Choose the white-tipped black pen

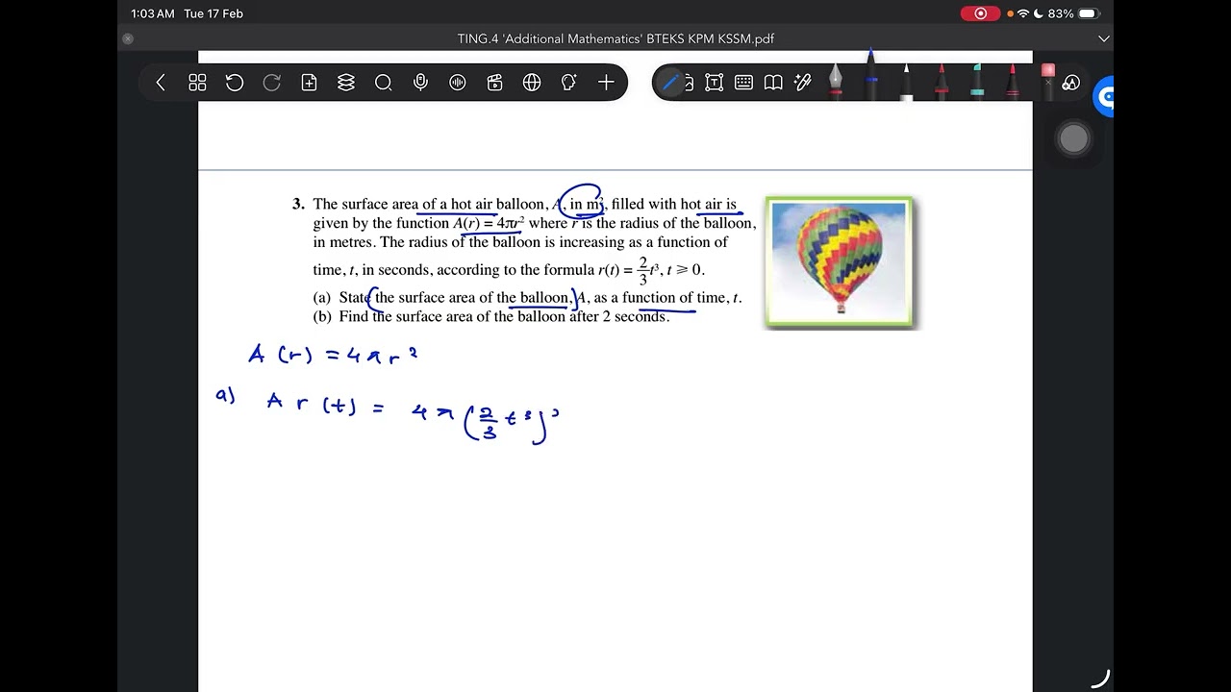point(906,81)
